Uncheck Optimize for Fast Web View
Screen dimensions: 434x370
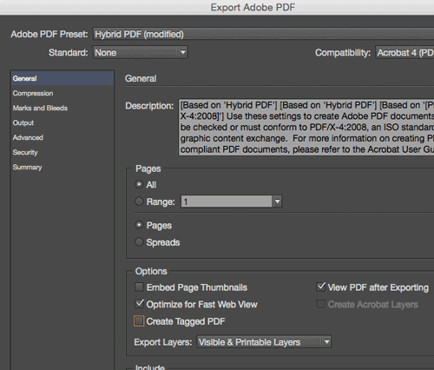[x=139, y=304]
